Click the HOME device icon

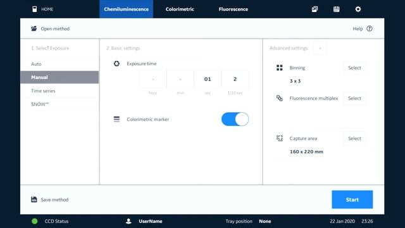pyautogui.click(x=34, y=9)
